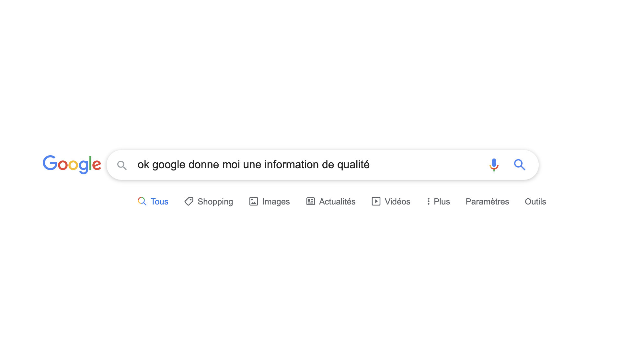This screenshot has width=622, height=350.
Task: Submit search with blue magnifier icon
Action: (520, 165)
